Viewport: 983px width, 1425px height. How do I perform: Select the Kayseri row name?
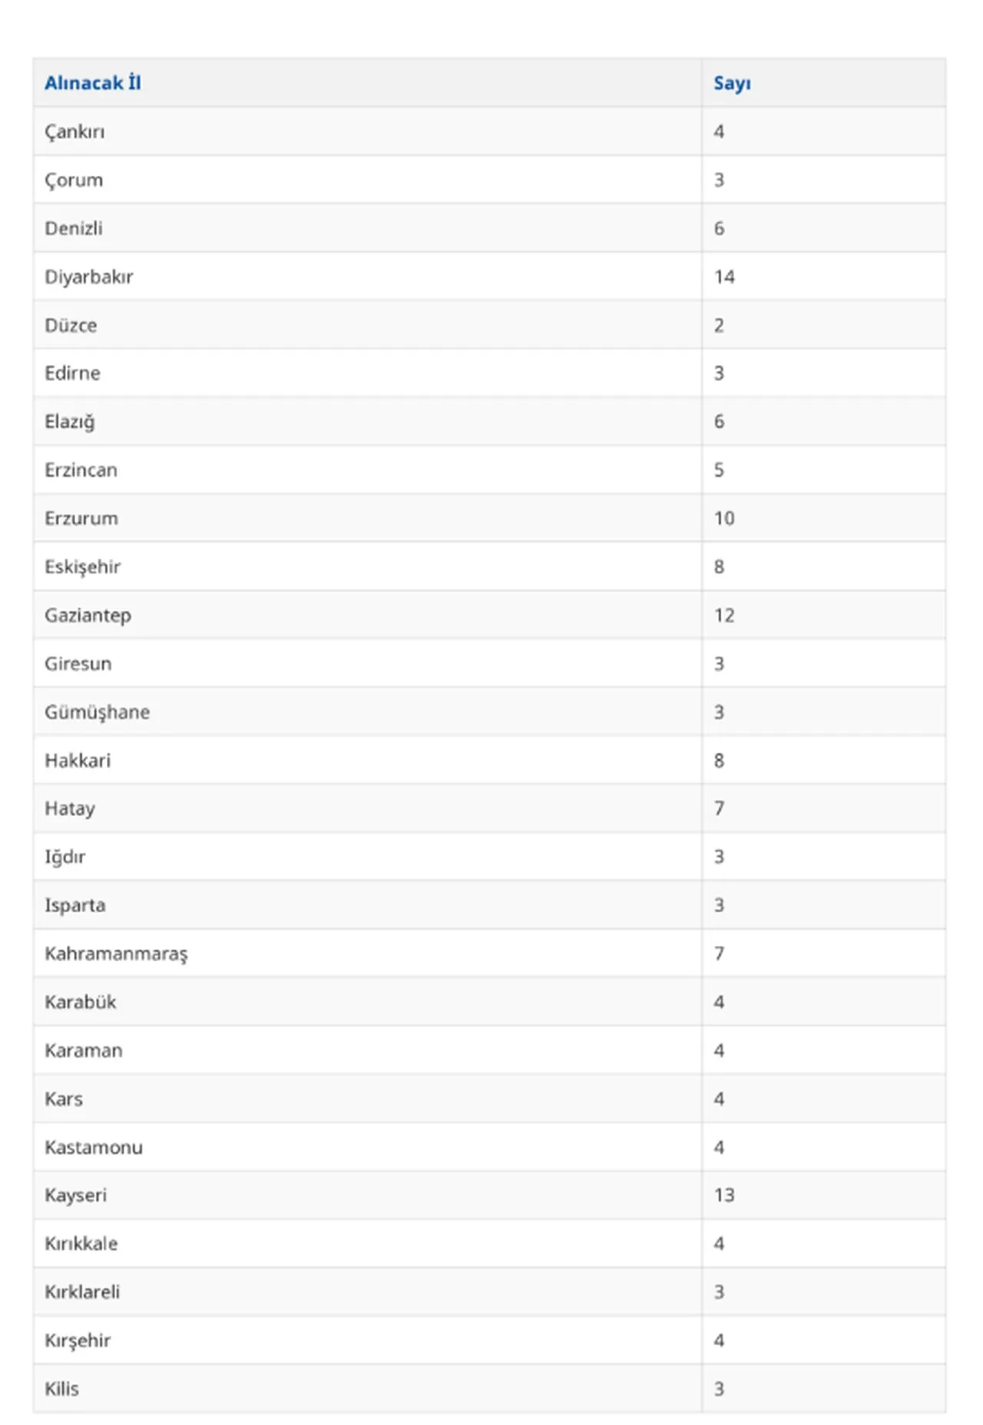click(x=75, y=1195)
